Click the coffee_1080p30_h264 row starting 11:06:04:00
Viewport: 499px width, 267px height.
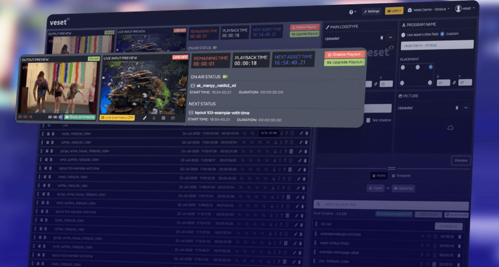[x=172, y=187]
